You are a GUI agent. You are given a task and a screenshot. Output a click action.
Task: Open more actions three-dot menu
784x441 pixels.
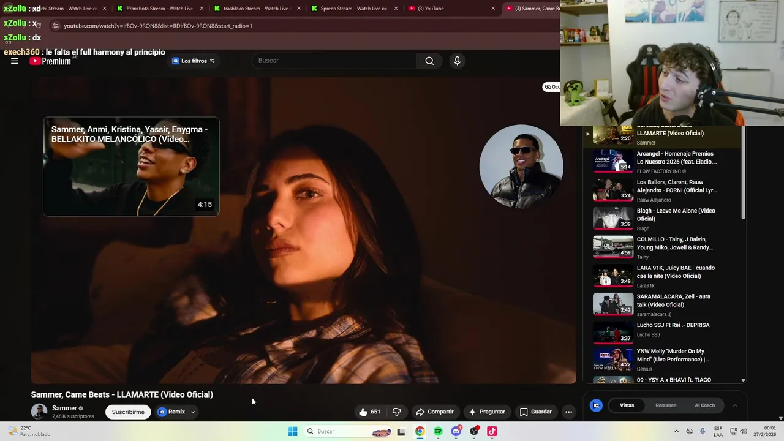(568, 412)
